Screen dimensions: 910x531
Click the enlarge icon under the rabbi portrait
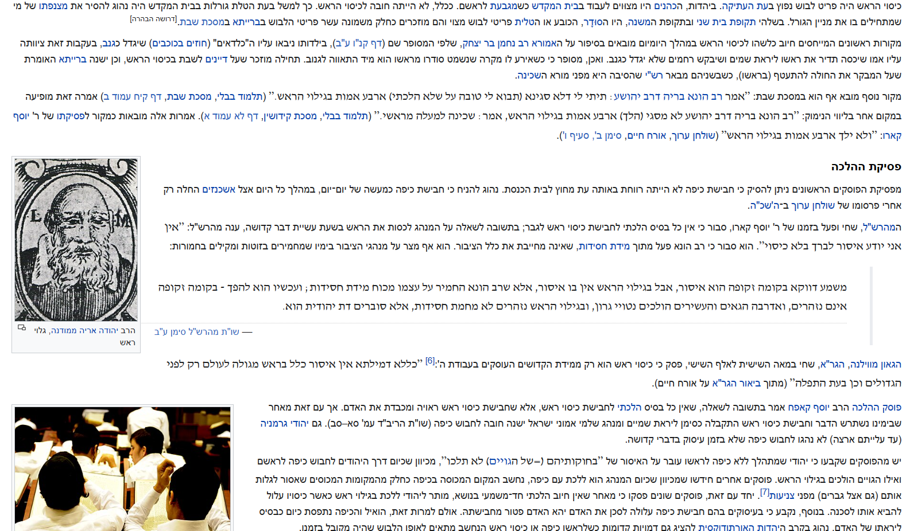22,328
